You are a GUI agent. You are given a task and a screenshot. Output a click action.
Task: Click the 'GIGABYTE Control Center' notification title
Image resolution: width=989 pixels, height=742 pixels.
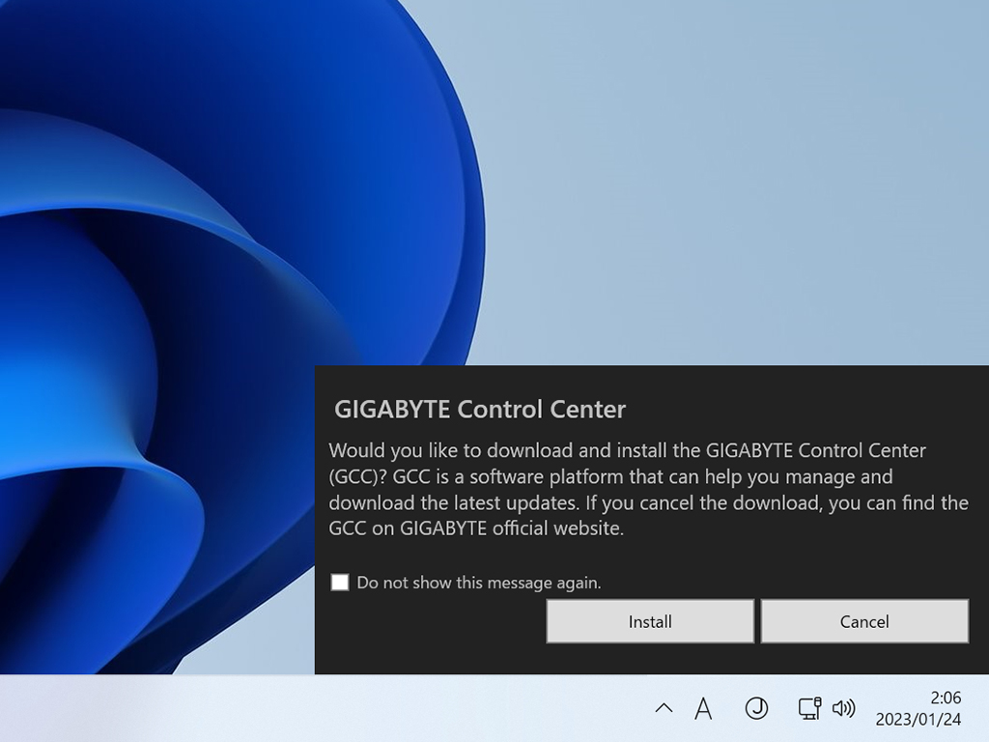point(480,409)
